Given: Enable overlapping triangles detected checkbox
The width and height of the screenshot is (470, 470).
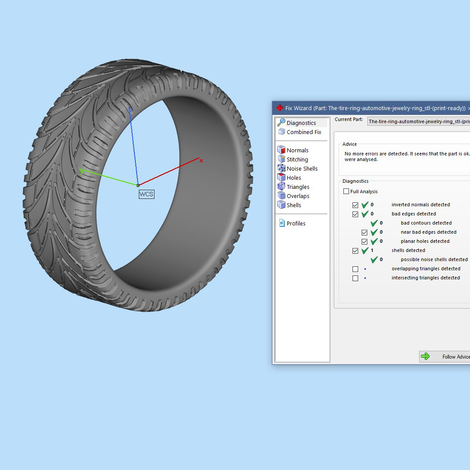Looking at the screenshot, I should click(355, 269).
